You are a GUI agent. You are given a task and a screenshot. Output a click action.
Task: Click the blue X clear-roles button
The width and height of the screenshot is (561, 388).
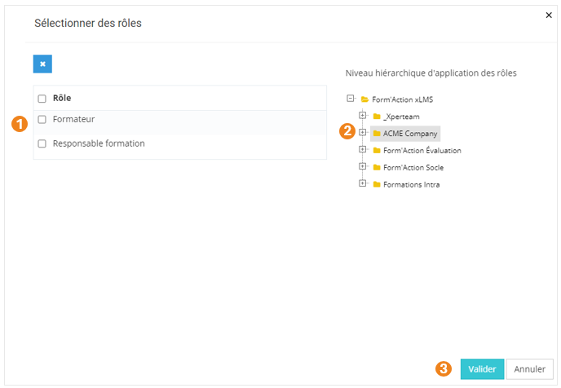(x=42, y=64)
